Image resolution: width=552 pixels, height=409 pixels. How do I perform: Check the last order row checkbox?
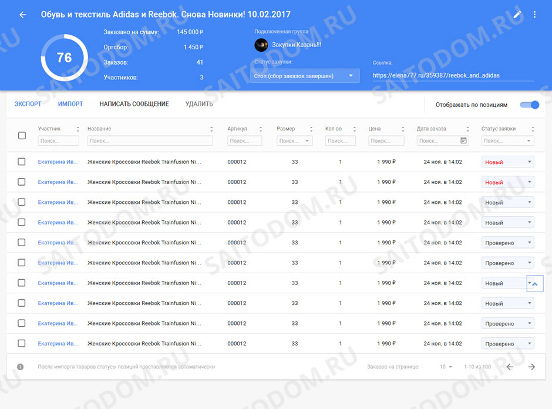tap(22, 343)
